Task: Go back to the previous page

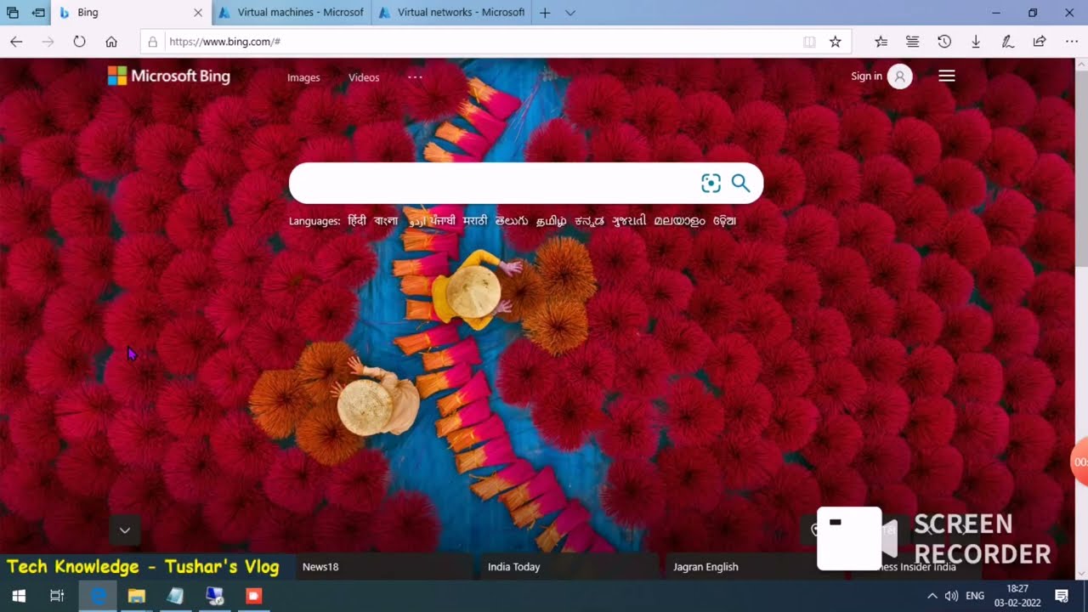Action: [x=16, y=41]
